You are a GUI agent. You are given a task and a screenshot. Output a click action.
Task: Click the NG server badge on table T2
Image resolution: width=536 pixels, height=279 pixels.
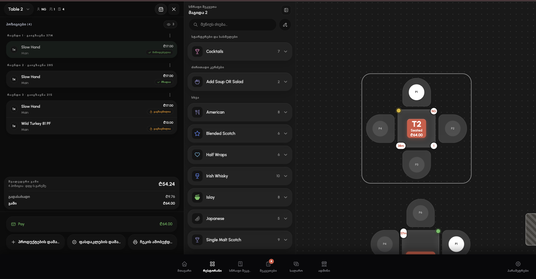pyautogui.click(x=434, y=111)
